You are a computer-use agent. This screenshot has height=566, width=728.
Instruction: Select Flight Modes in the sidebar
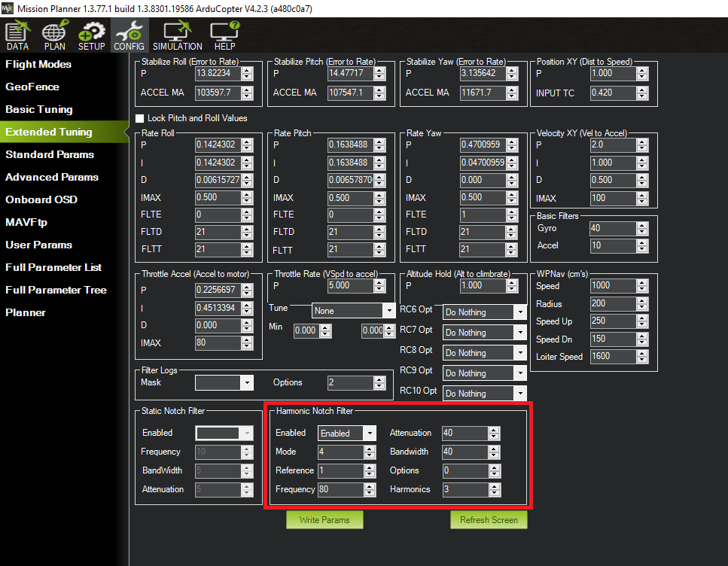click(38, 64)
